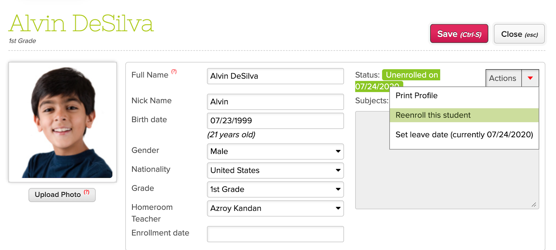Click the Full Name input field
The height and width of the screenshot is (250, 556).
275,76
